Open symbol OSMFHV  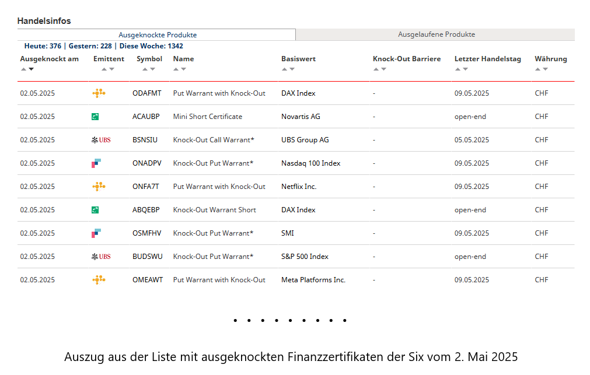[146, 233]
